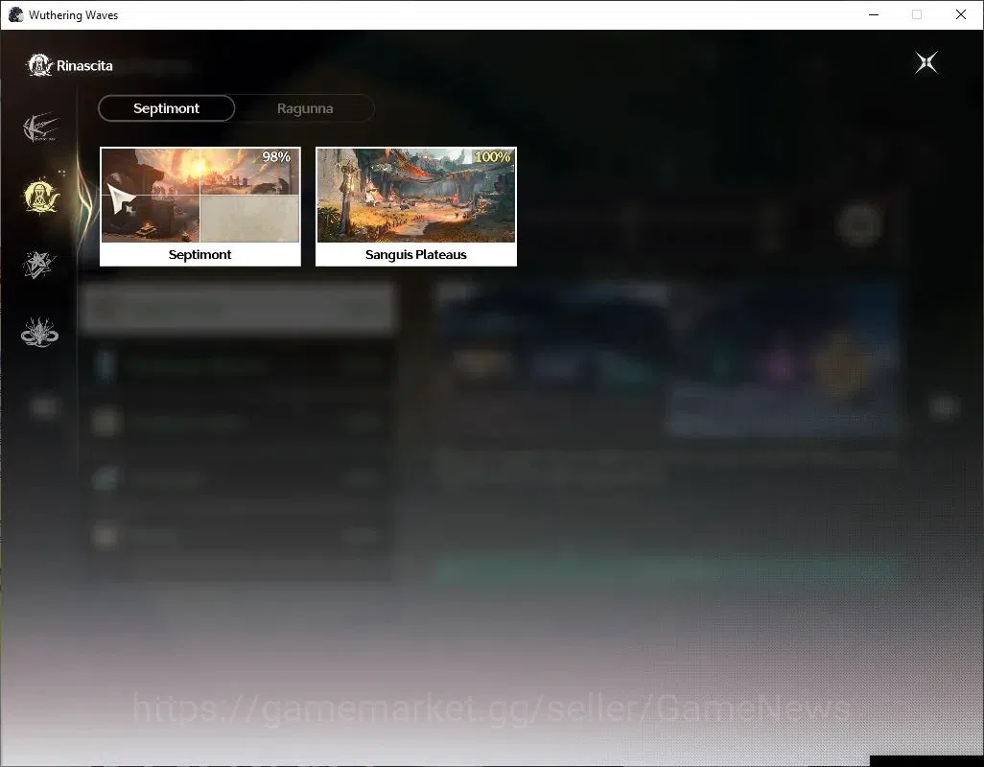The height and width of the screenshot is (767, 984).
Task: Minimize the Wuthering Waves window
Action: pos(874,14)
